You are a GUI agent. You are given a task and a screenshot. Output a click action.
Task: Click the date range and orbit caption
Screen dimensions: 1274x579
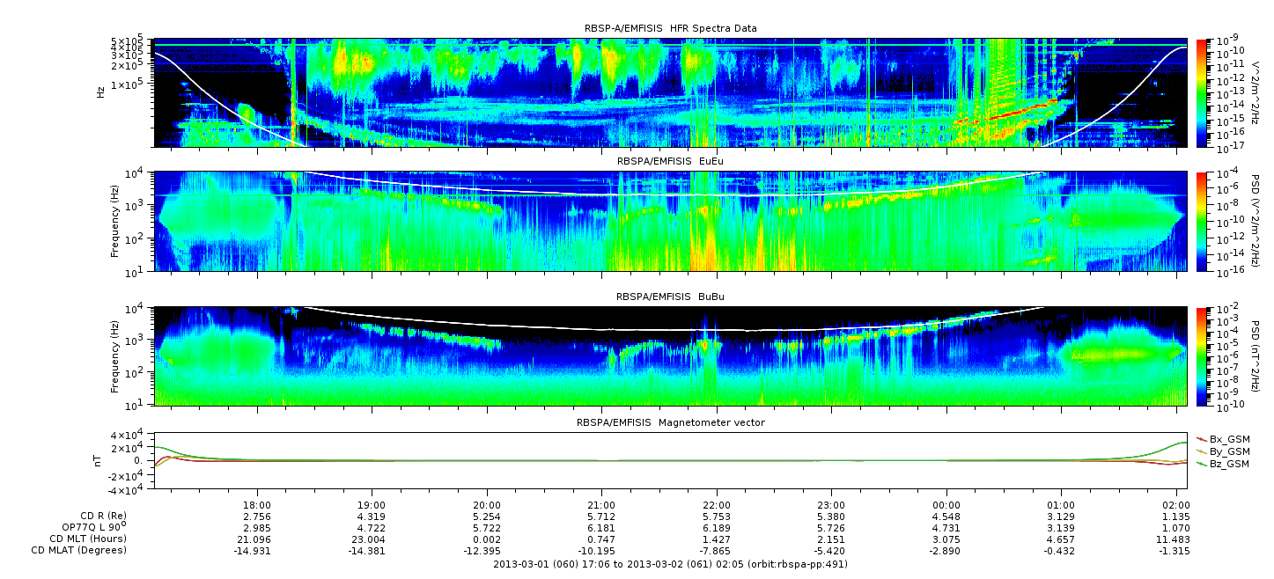pyautogui.click(x=670, y=564)
